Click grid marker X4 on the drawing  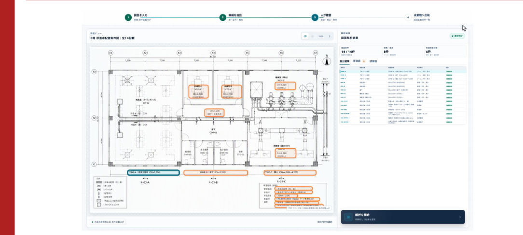pyautogui.click(x=213, y=53)
